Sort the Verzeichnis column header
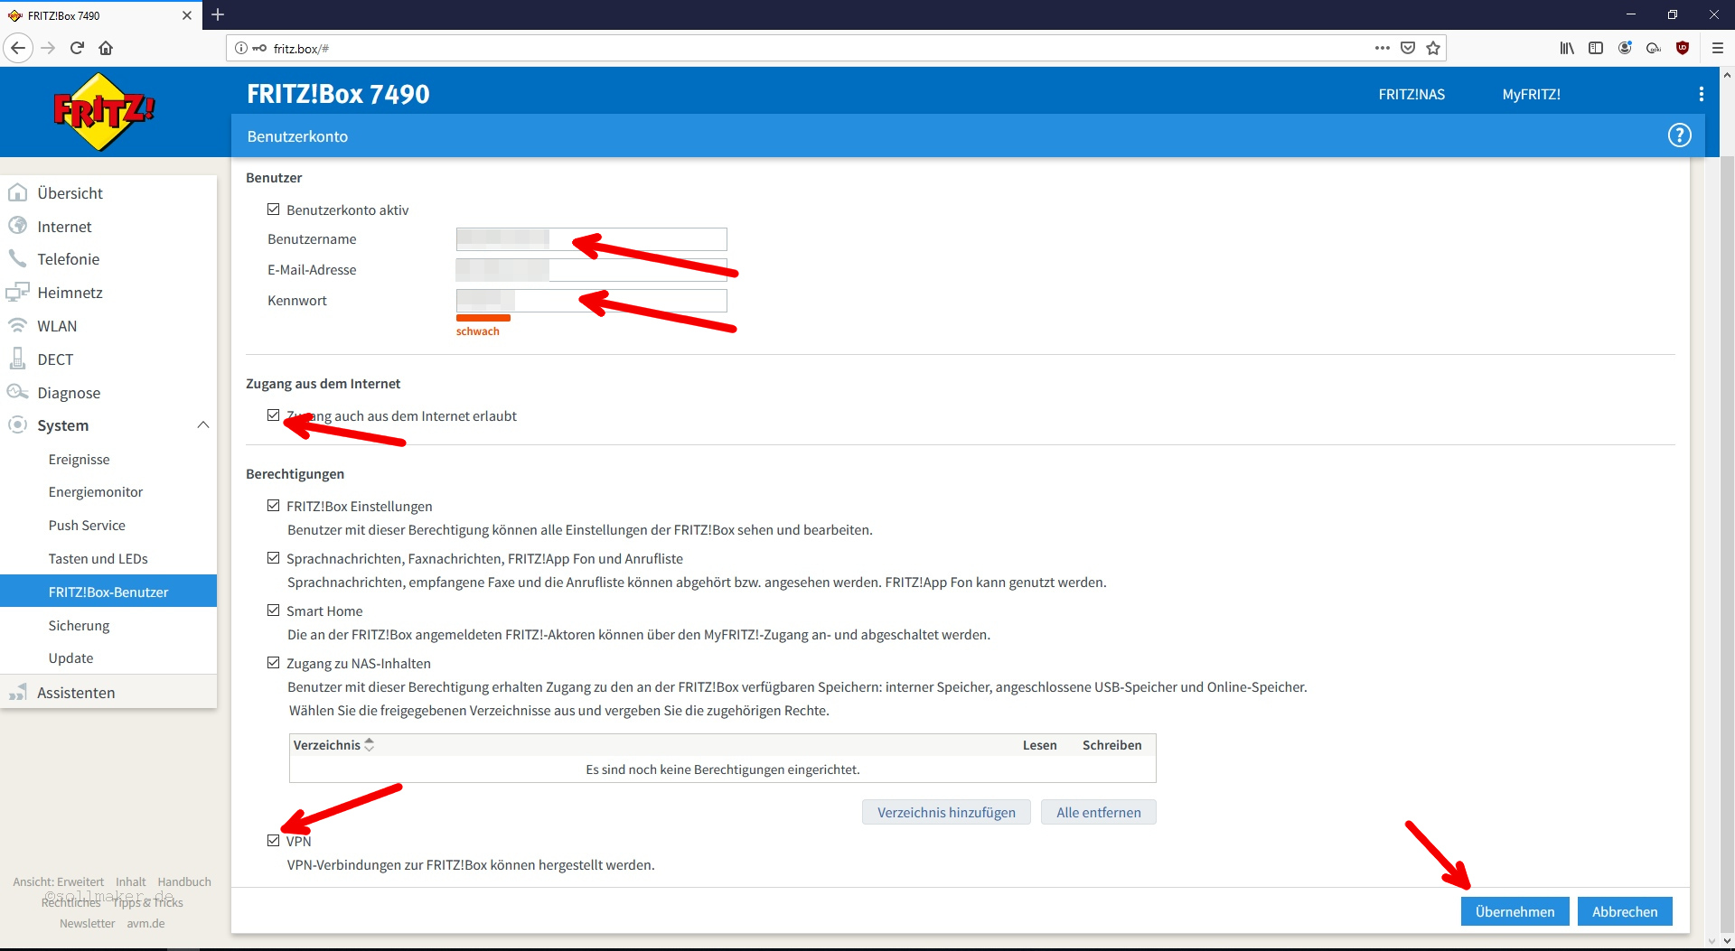This screenshot has width=1735, height=951. coord(330,744)
